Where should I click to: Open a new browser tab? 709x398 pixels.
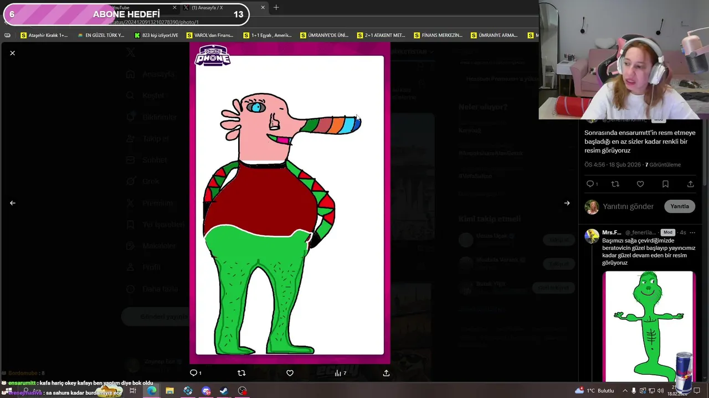[276, 8]
